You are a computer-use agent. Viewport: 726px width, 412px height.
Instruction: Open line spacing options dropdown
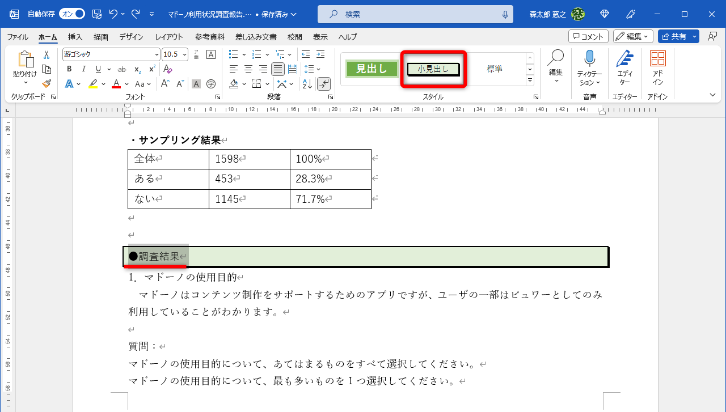319,69
